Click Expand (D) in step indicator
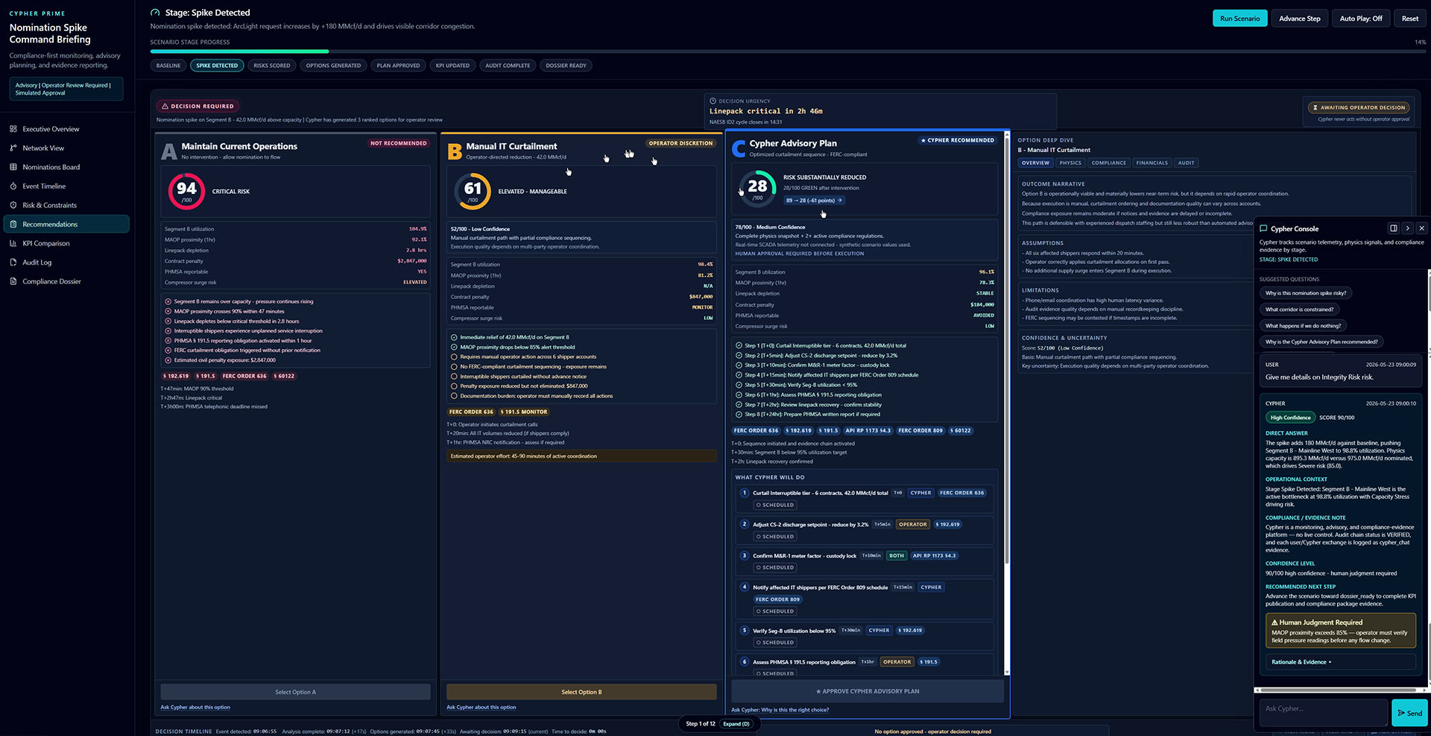This screenshot has width=1431, height=736. (736, 723)
